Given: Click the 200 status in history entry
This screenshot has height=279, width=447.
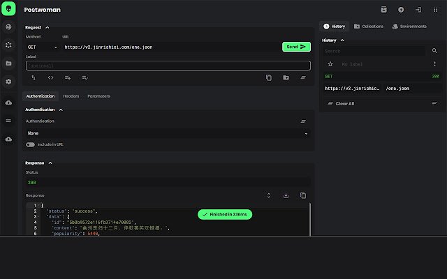Looking at the screenshot, I should tap(436, 76).
